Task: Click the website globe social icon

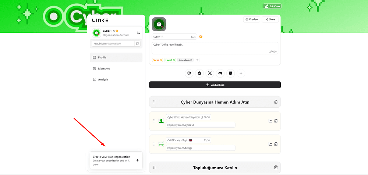Action: (189, 74)
